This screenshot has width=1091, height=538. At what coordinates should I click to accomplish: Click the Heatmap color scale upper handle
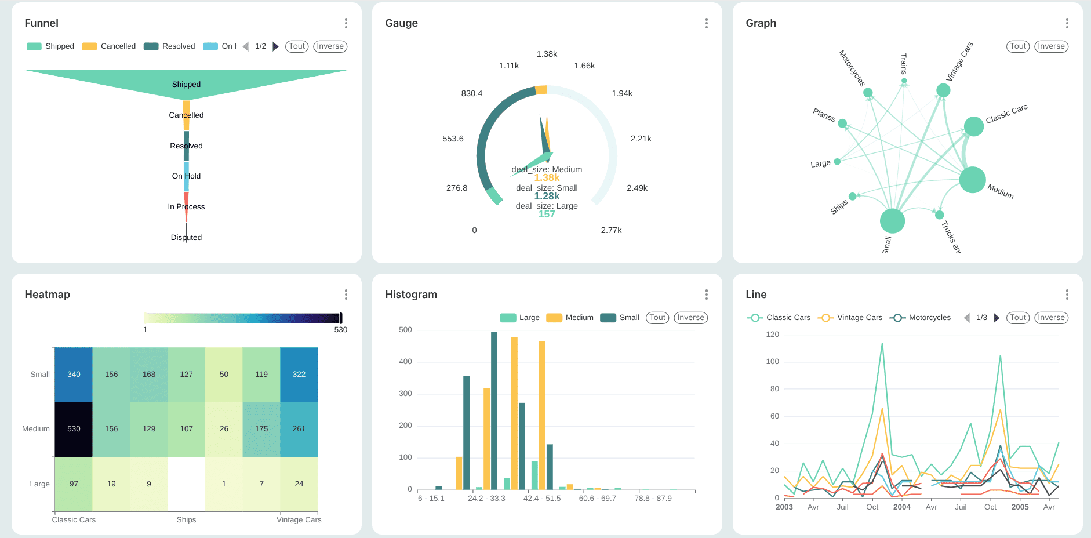pos(341,318)
